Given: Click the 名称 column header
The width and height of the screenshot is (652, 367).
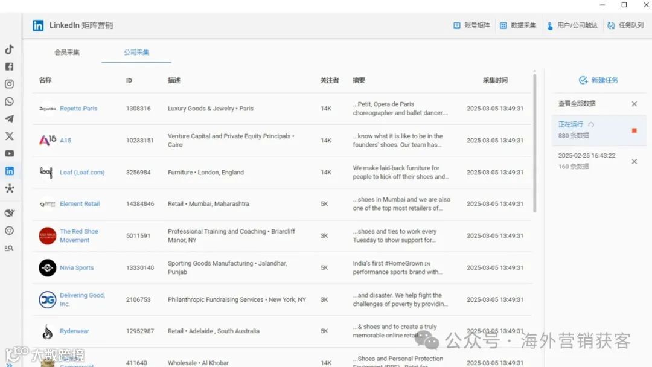Looking at the screenshot, I should (x=45, y=80).
